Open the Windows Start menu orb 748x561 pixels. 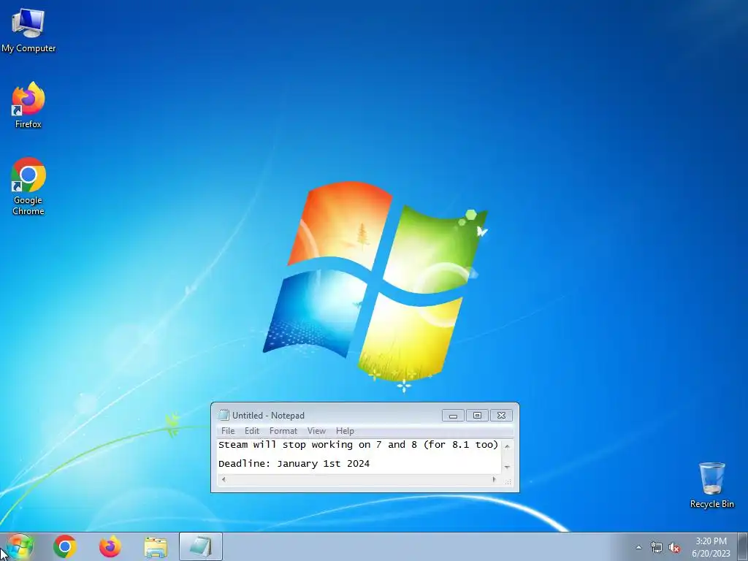coord(20,546)
